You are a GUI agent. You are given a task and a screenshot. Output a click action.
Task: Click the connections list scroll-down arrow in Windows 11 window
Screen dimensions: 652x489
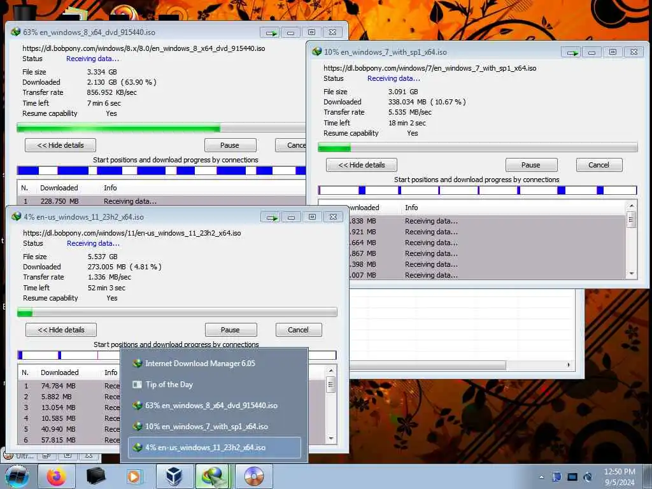[331, 438]
